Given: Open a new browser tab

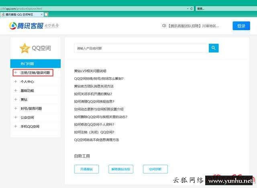Looking at the screenshot, I should point(47,14).
